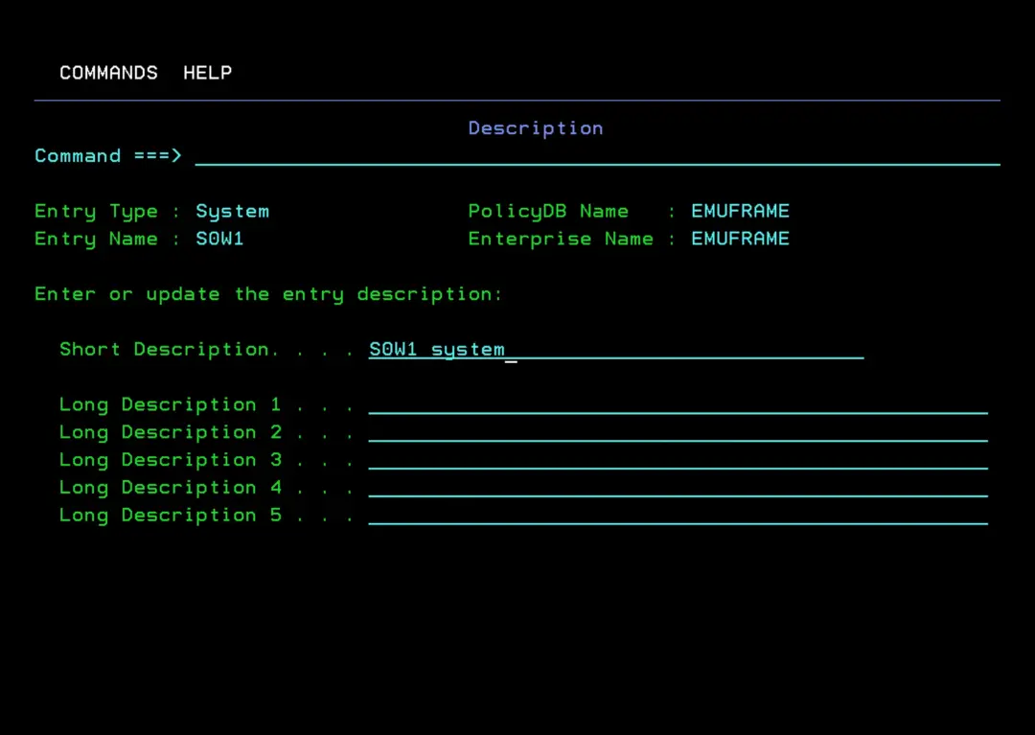Viewport: 1035px width, 735px height.
Task: Click the 'Long Description 3' label
Action: pos(171,461)
